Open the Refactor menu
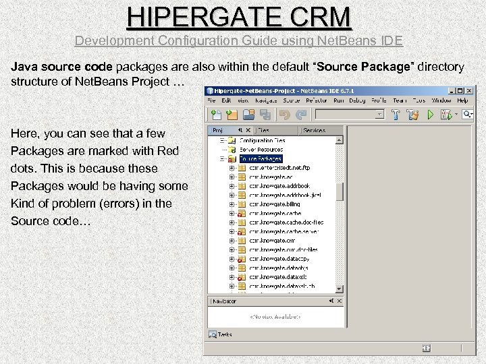The width and height of the screenshot is (486, 364). tap(317, 100)
